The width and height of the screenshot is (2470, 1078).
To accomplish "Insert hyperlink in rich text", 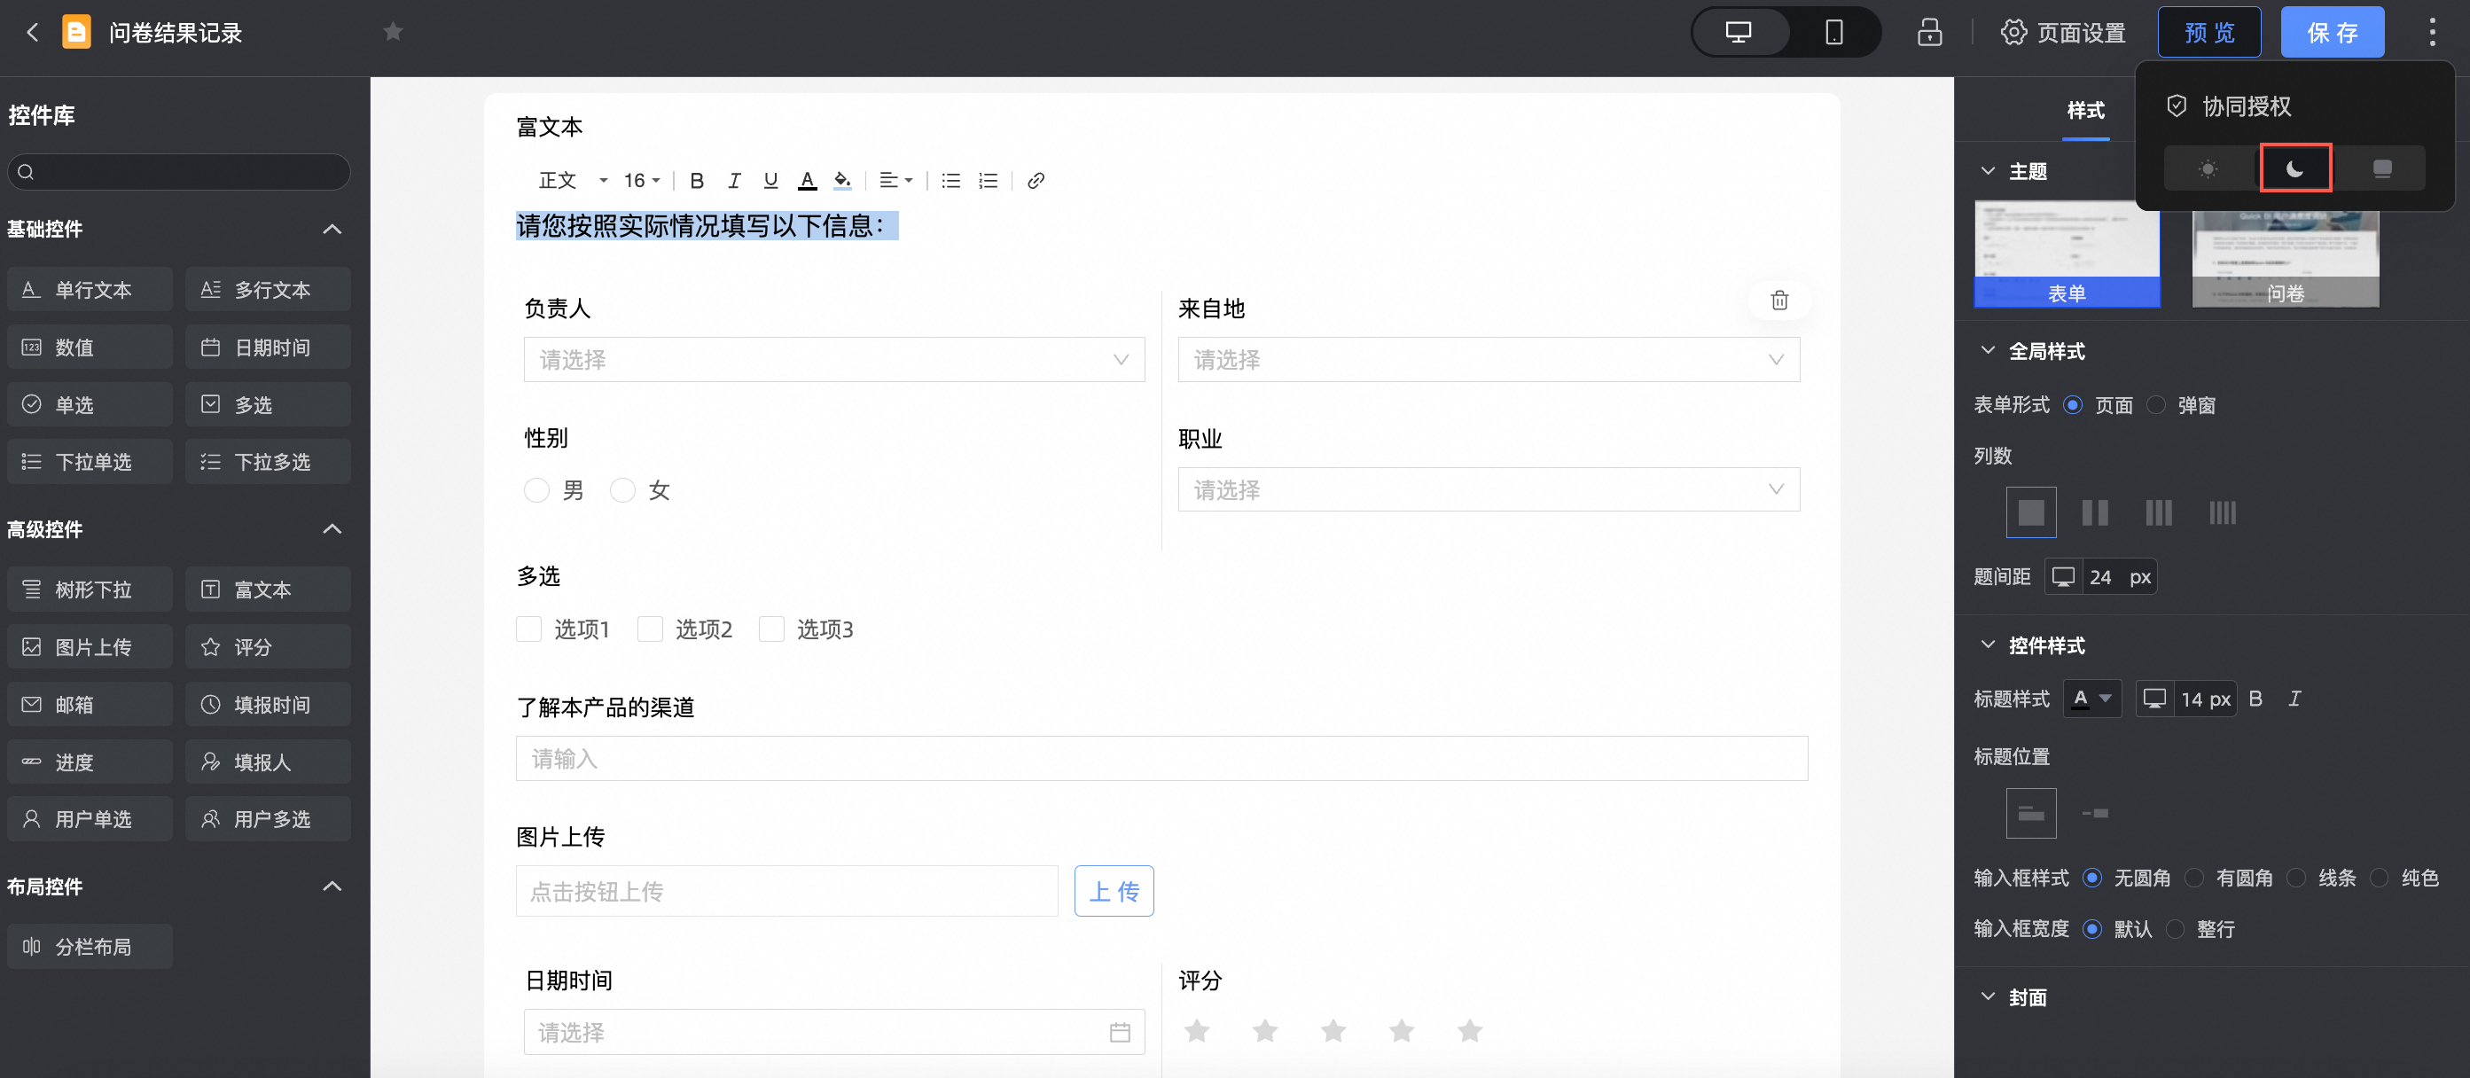I will 1036,180.
